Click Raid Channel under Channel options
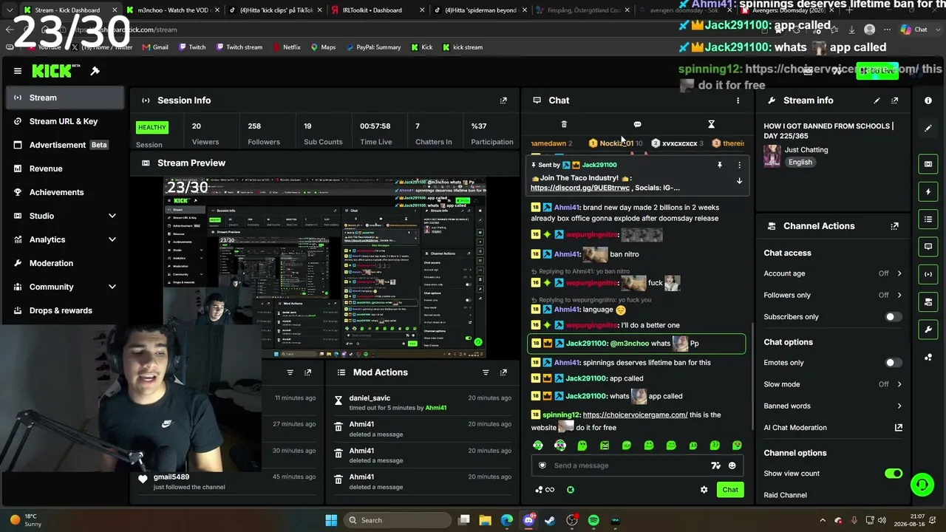This screenshot has width=946, height=532. click(x=785, y=495)
